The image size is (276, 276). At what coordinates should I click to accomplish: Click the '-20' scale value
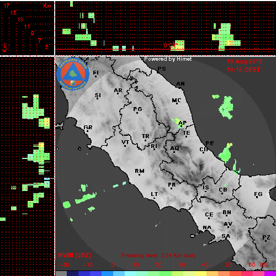[x=65, y=265]
